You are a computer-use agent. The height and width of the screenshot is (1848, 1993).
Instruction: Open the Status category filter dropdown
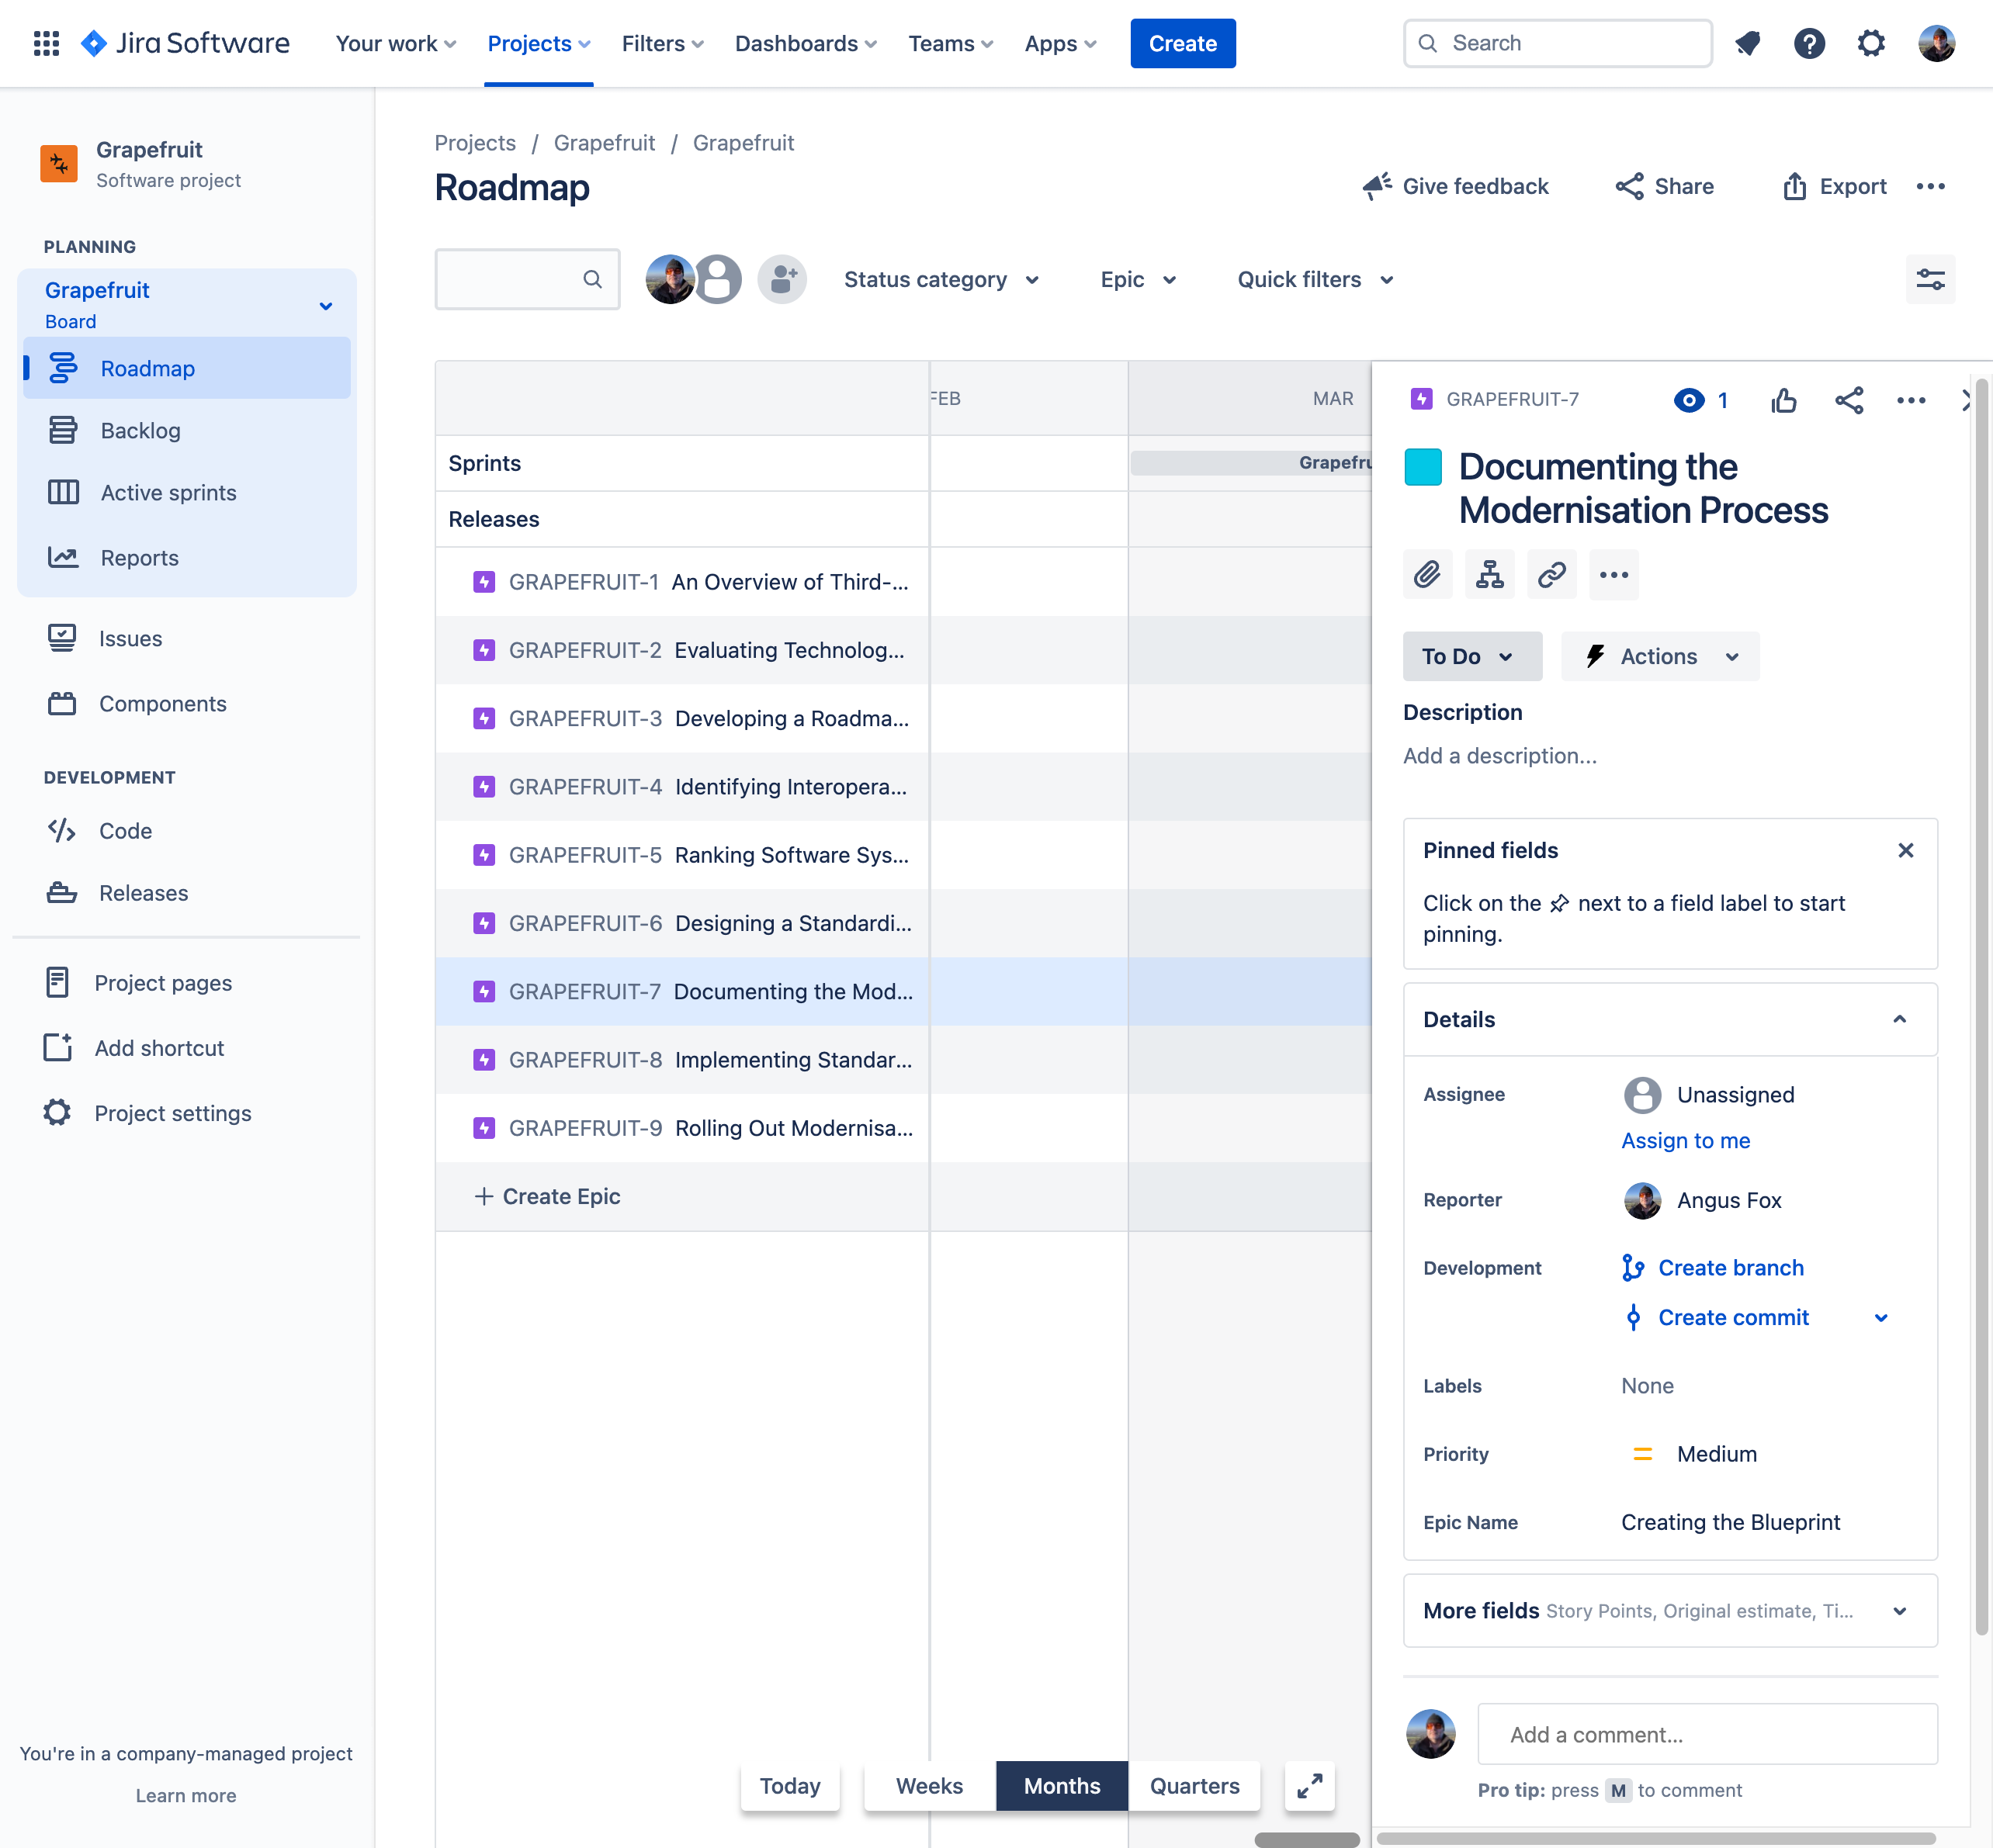point(941,279)
